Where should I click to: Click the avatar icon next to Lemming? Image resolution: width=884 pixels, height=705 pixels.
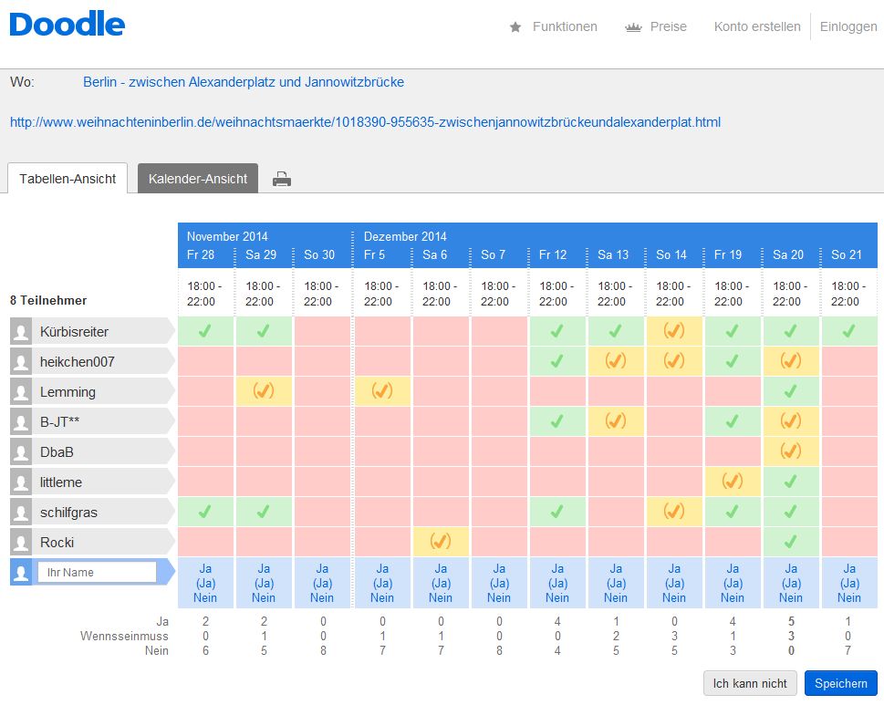(21, 392)
